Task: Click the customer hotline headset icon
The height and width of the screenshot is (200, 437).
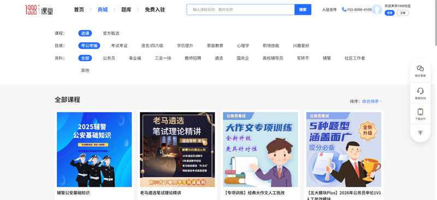Action: click(420, 91)
